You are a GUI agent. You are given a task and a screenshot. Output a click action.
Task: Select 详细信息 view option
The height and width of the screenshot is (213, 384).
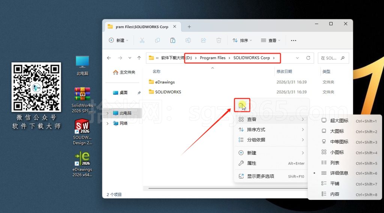tap(345, 173)
